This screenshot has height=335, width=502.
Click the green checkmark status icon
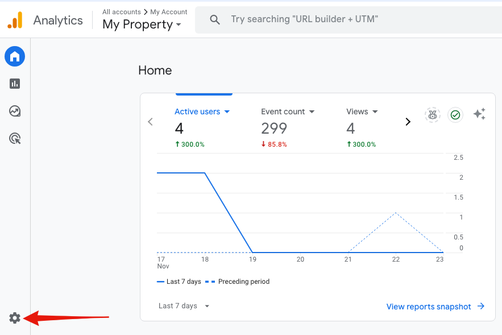click(x=455, y=115)
